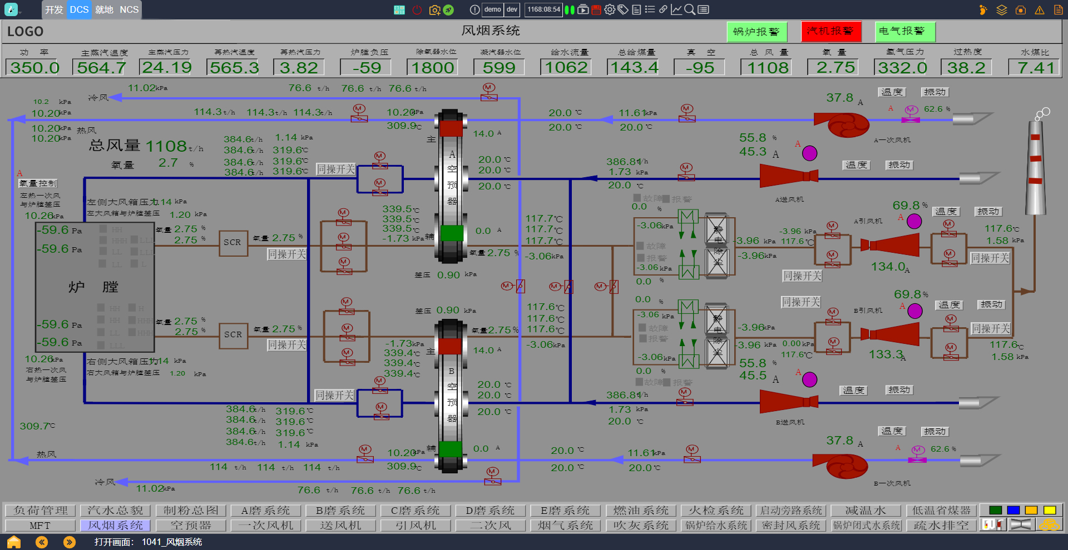Switch to the 开发 tab

tap(54, 9)
